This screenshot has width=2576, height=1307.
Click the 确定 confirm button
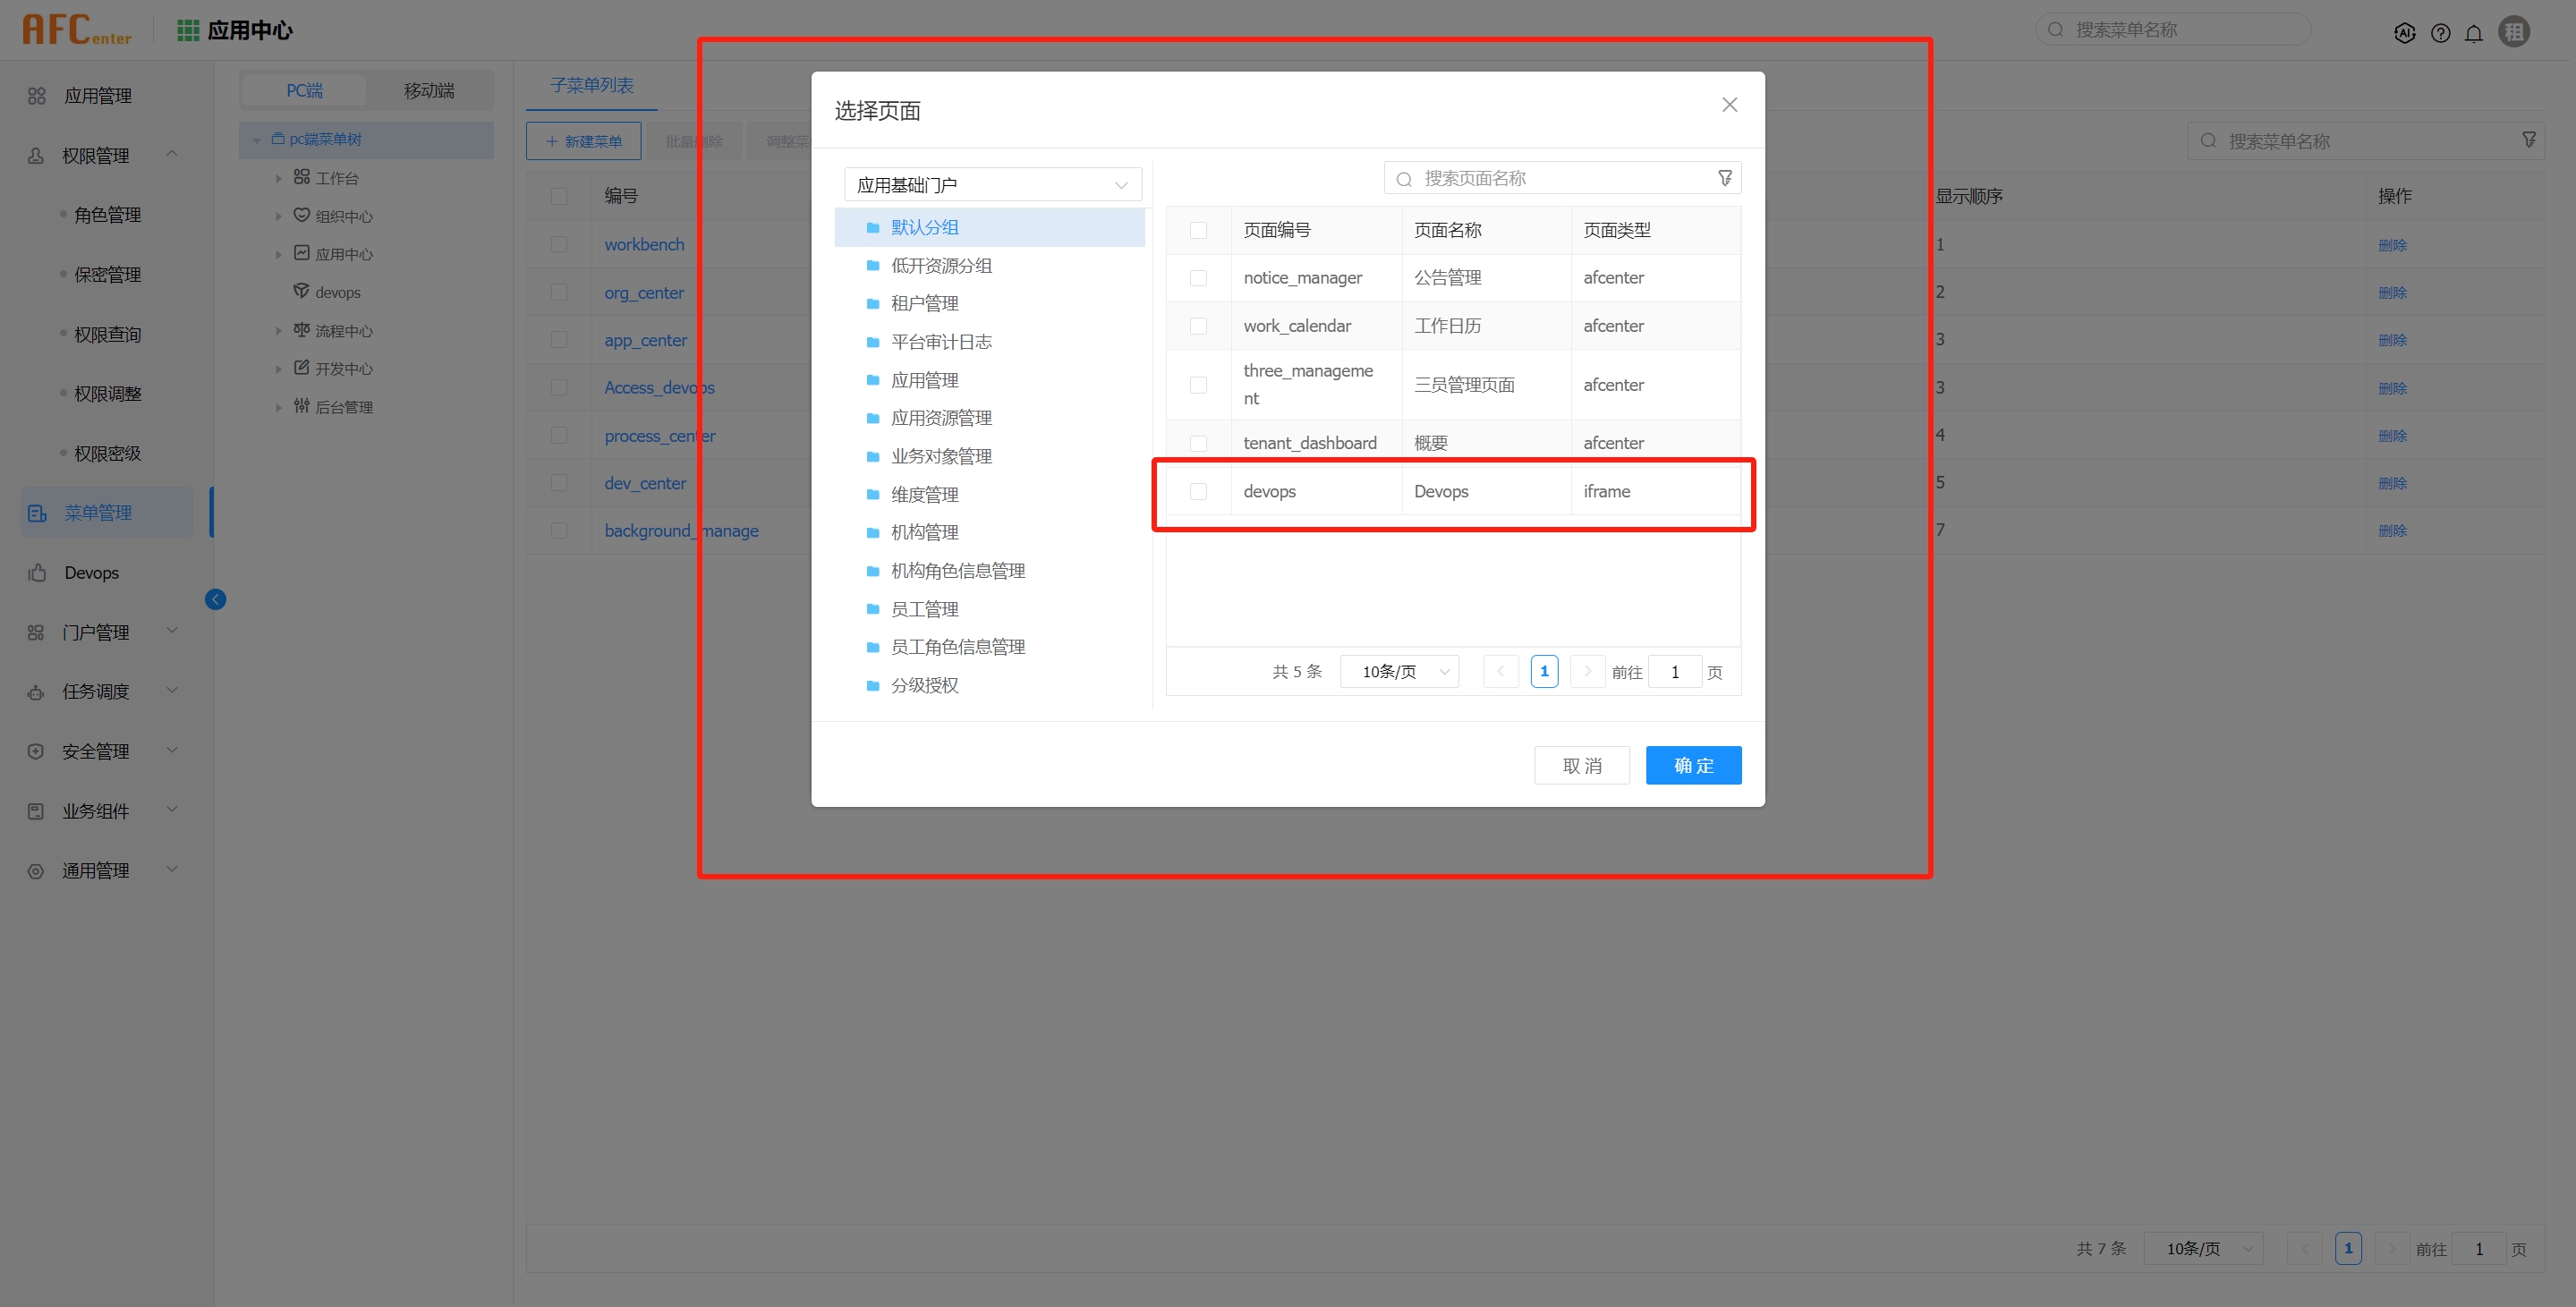pyautogui.click(x=1693, y=765)
